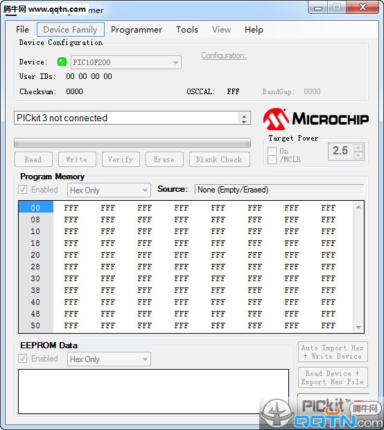Click first FFF cell in row 00

pyautogui.click(x=71, y=208)
